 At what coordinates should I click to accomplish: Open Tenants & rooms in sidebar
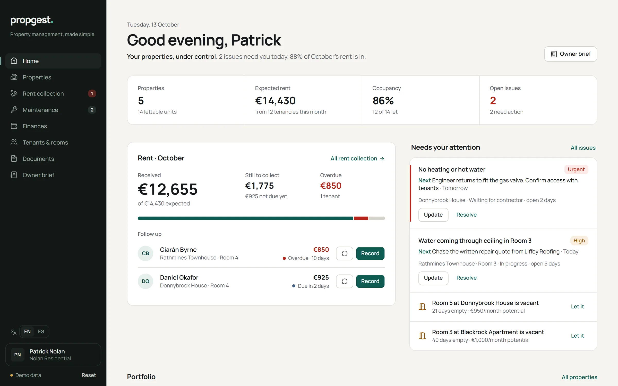53,142
